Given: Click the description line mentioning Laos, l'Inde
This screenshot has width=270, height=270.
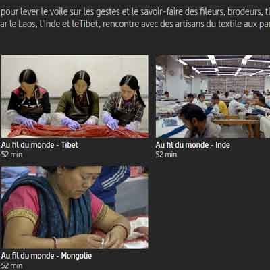Looking at the screenshot, I should coord(135,24).
